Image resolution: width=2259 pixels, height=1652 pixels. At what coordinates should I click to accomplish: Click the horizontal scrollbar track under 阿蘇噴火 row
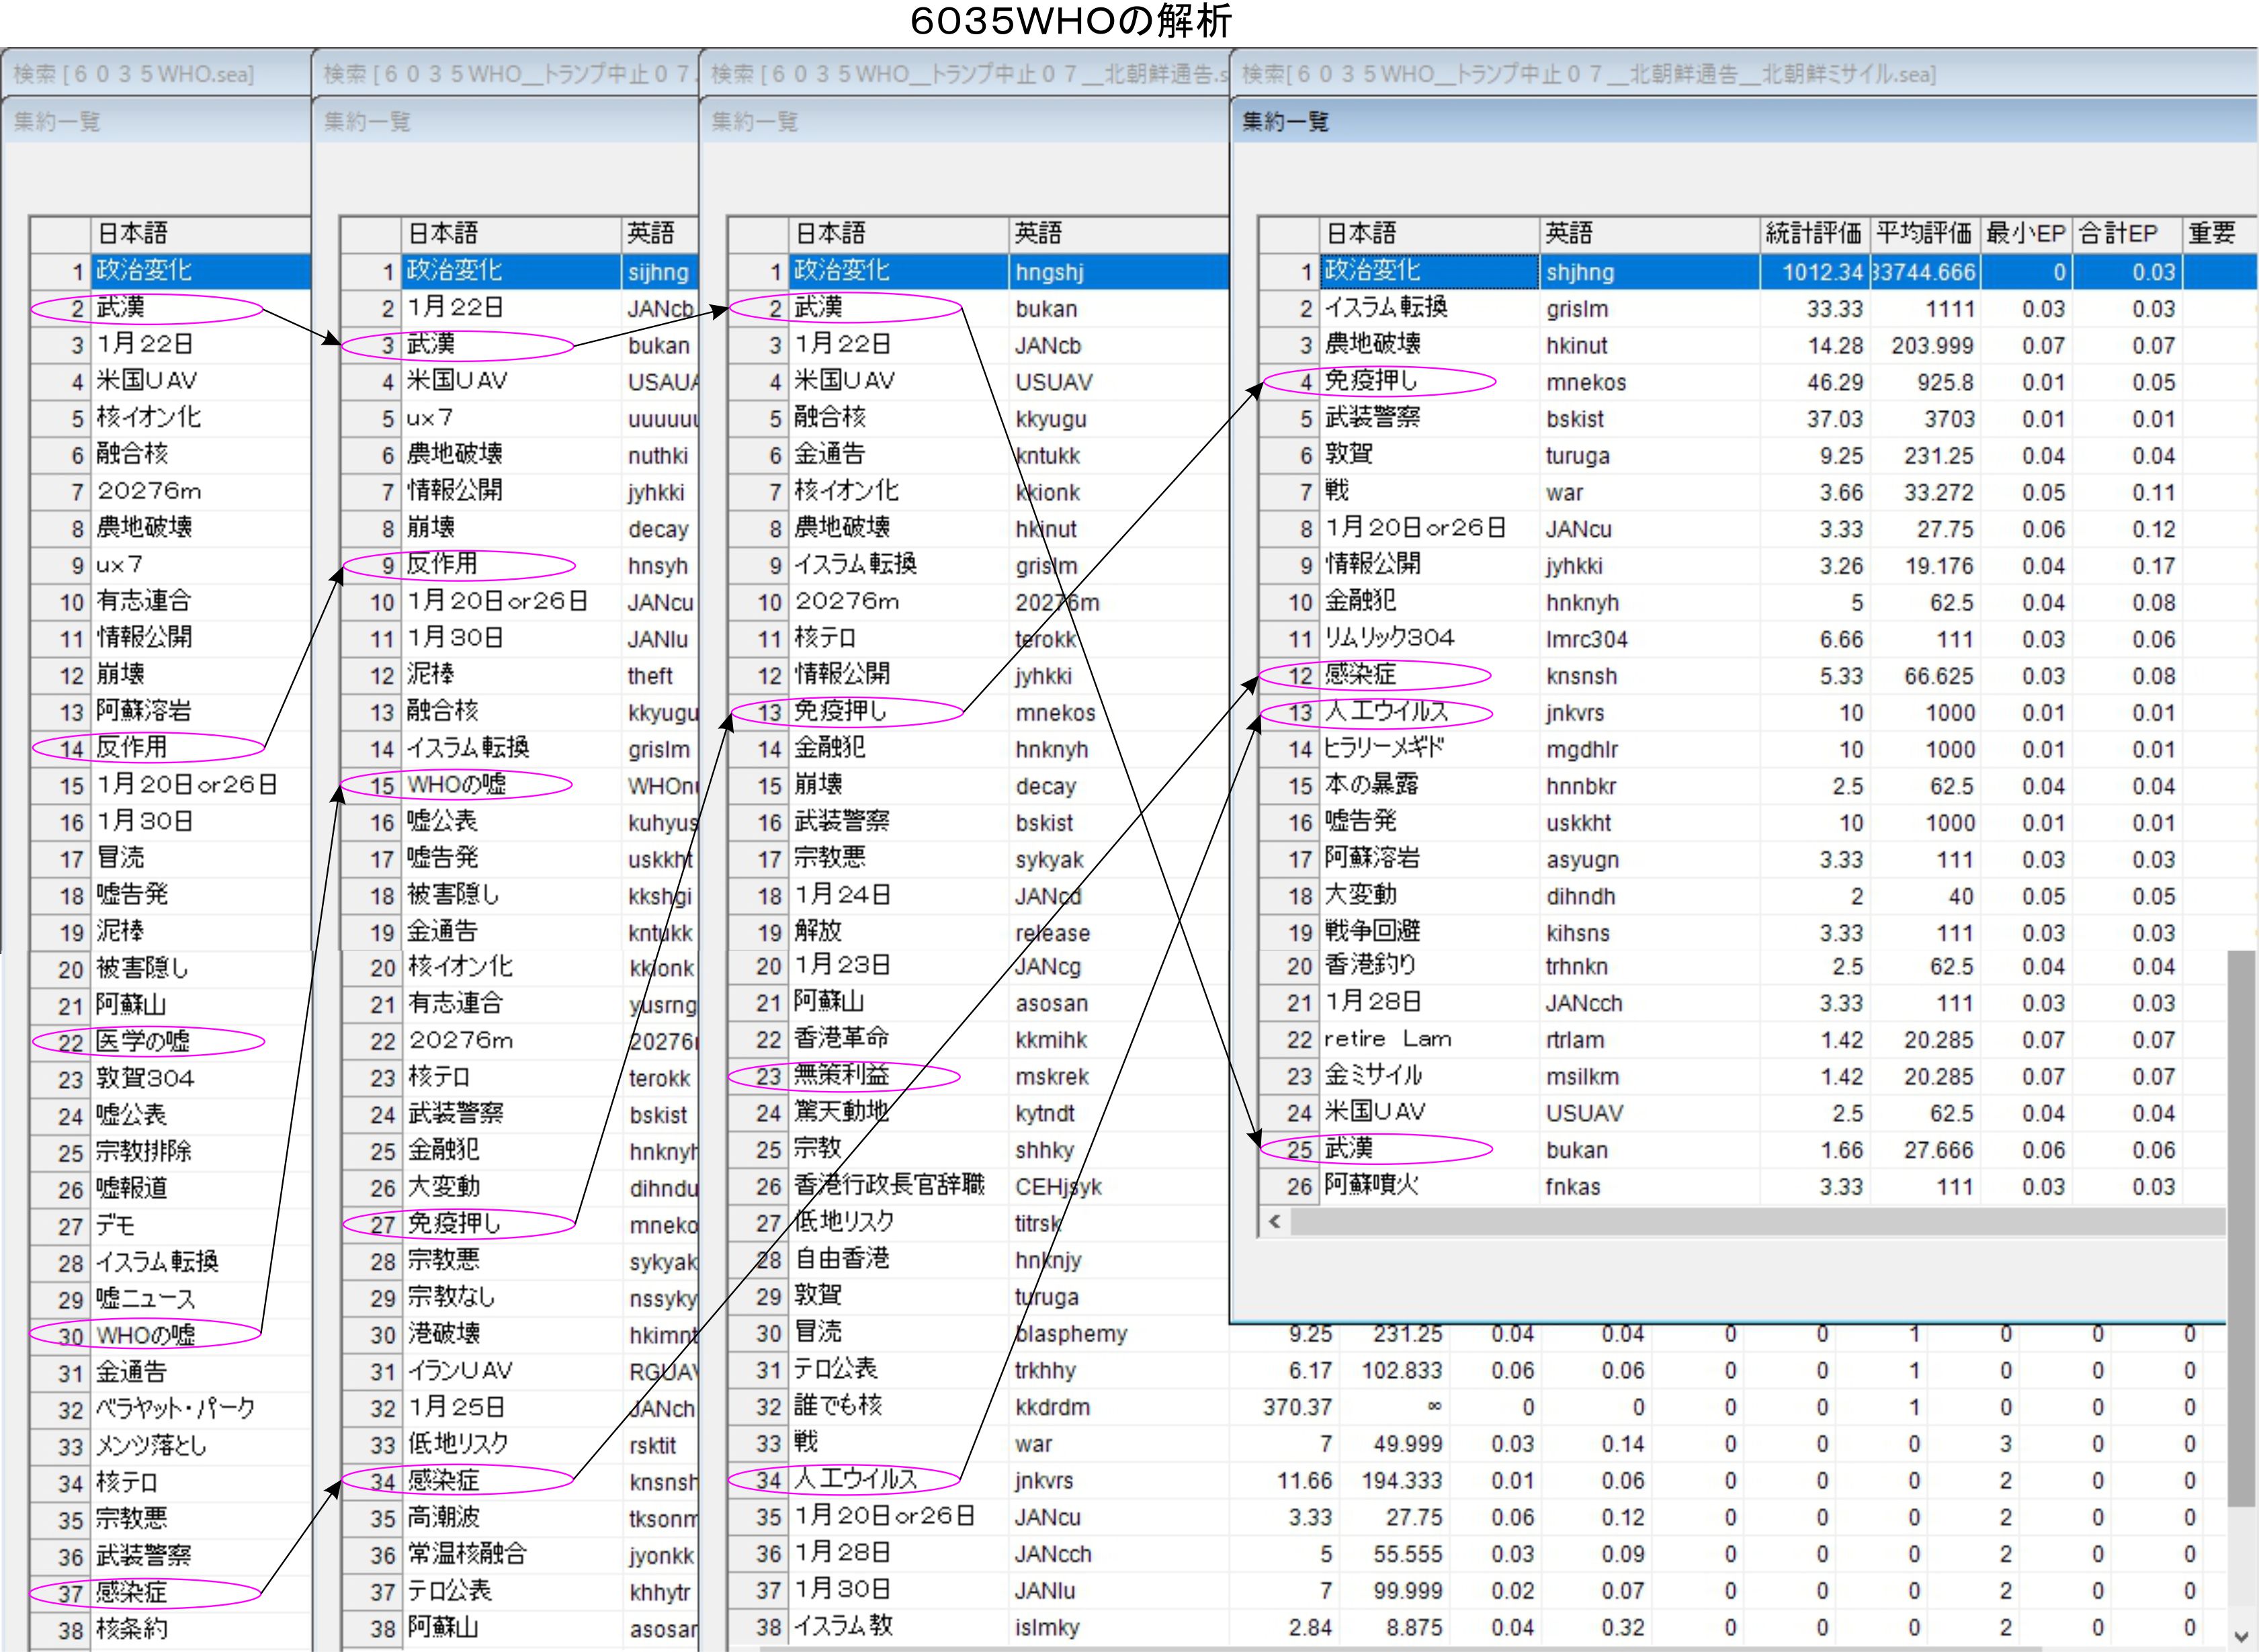coord(1750,1221)
